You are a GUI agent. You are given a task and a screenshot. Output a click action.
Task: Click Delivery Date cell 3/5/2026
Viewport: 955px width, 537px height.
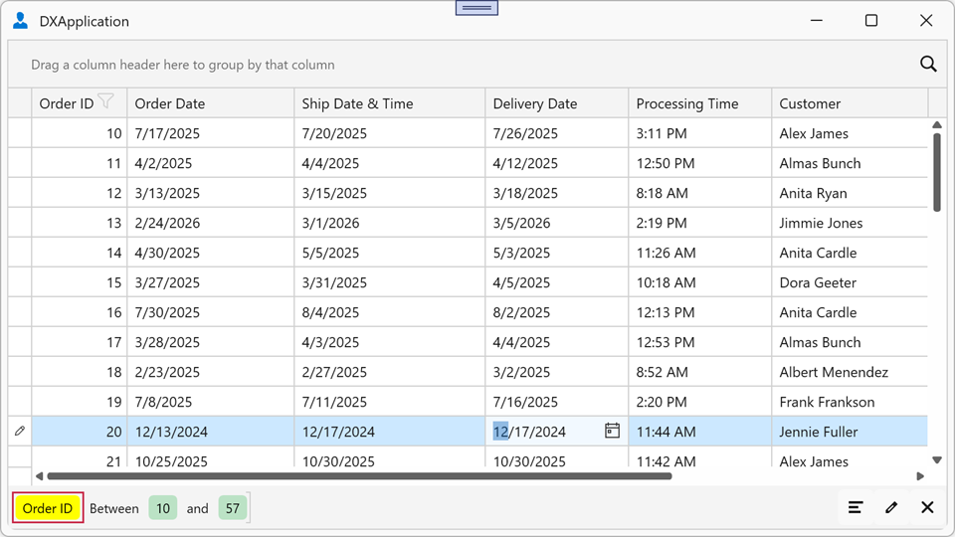(x=557, y=222)
